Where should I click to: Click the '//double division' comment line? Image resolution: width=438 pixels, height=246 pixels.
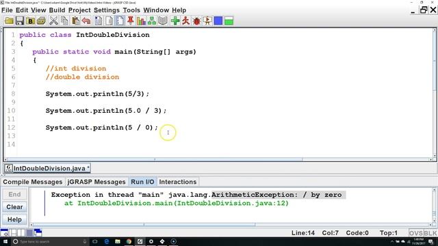82,77
